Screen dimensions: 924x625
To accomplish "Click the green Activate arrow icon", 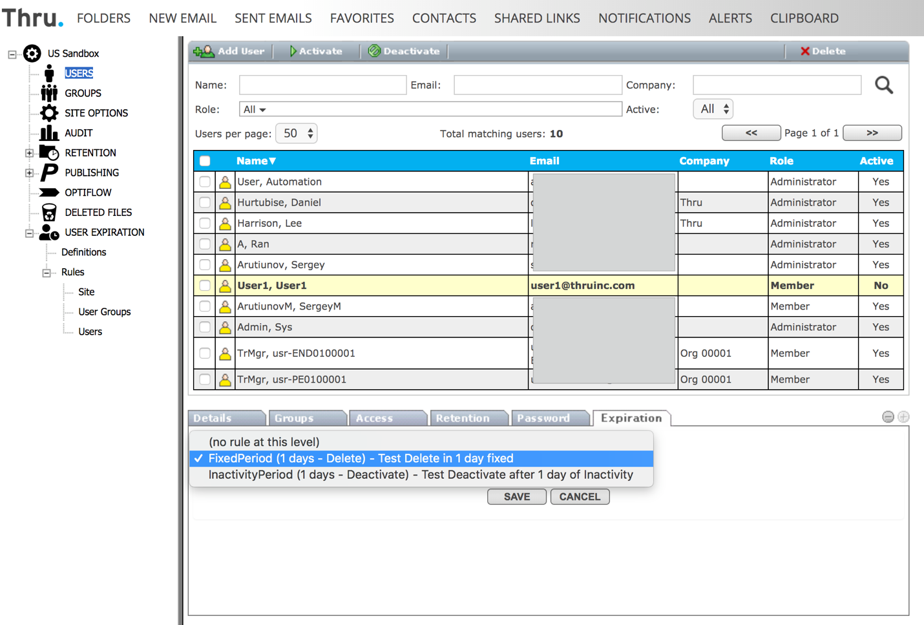I will pos(293,51).
